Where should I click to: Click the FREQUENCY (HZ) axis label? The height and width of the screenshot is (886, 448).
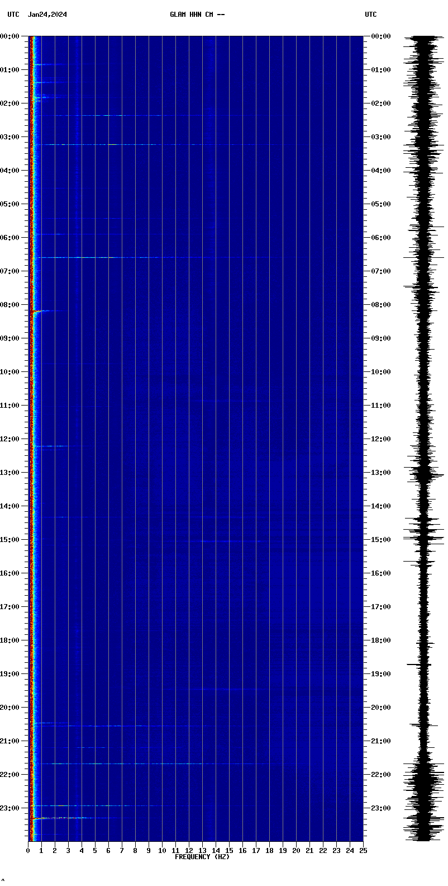tap(202, 857)
